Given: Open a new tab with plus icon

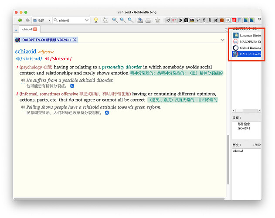Looking at the screenshot, I should [16, 30].
